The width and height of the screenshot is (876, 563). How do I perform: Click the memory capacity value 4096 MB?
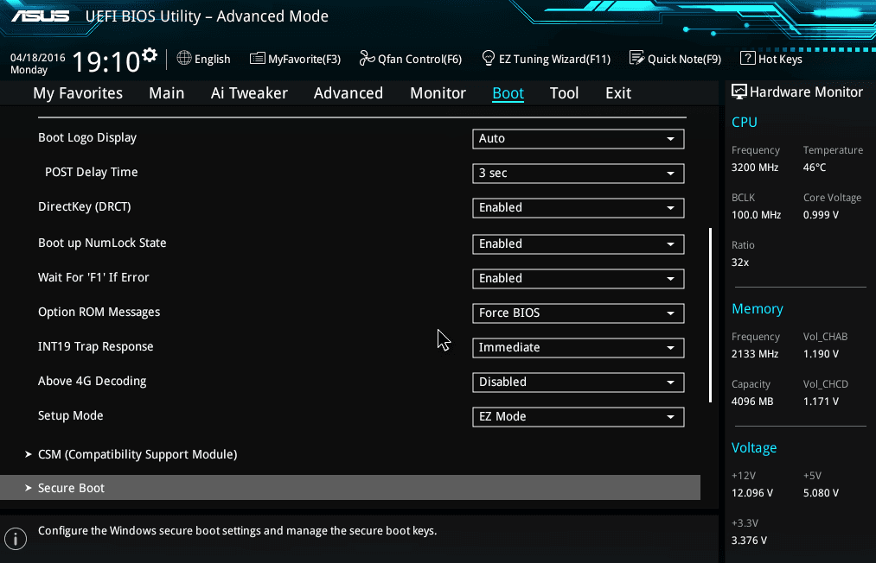pyautogui.click(x=752, y=402)
